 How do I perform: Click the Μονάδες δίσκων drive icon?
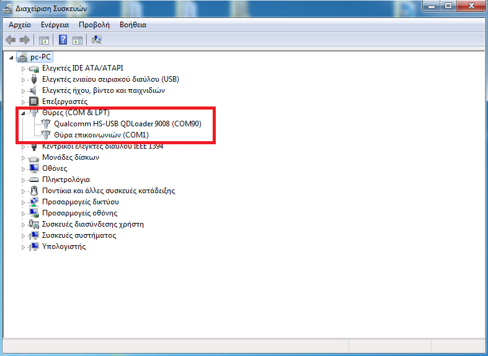pos(34,158)
